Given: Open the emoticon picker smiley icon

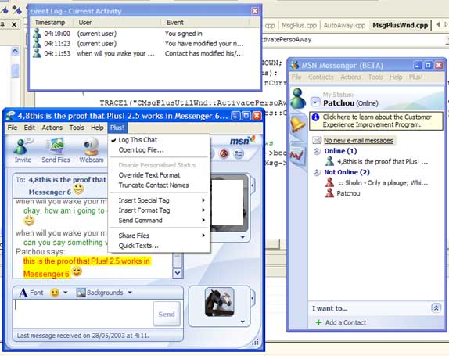Looking at the screenshot, I should [55, 293].
